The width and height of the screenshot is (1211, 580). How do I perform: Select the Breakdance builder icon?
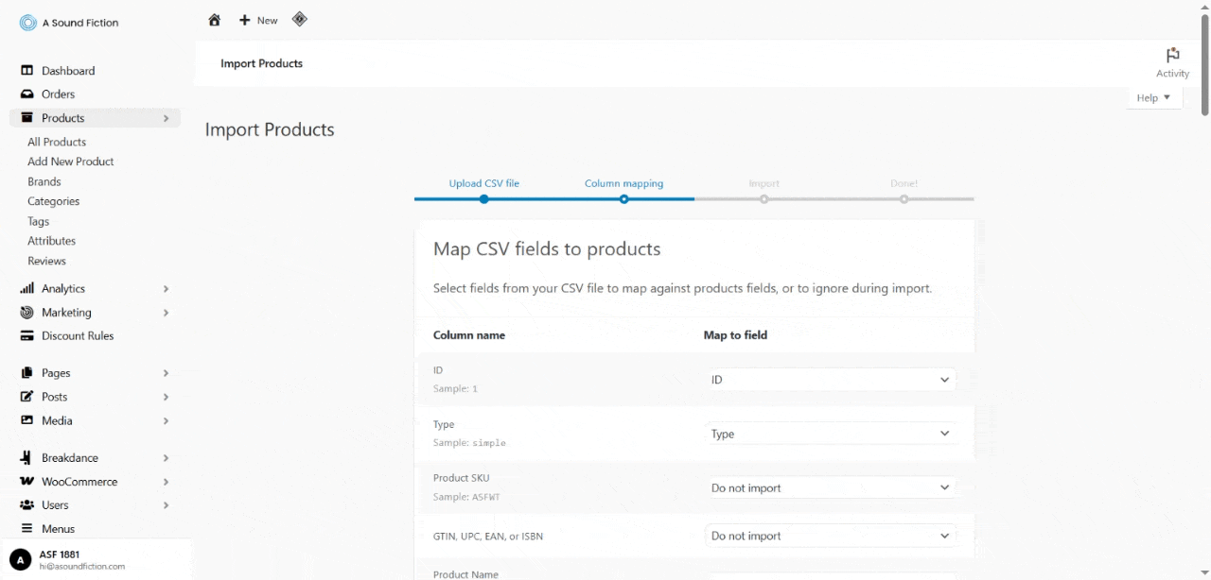25,457
